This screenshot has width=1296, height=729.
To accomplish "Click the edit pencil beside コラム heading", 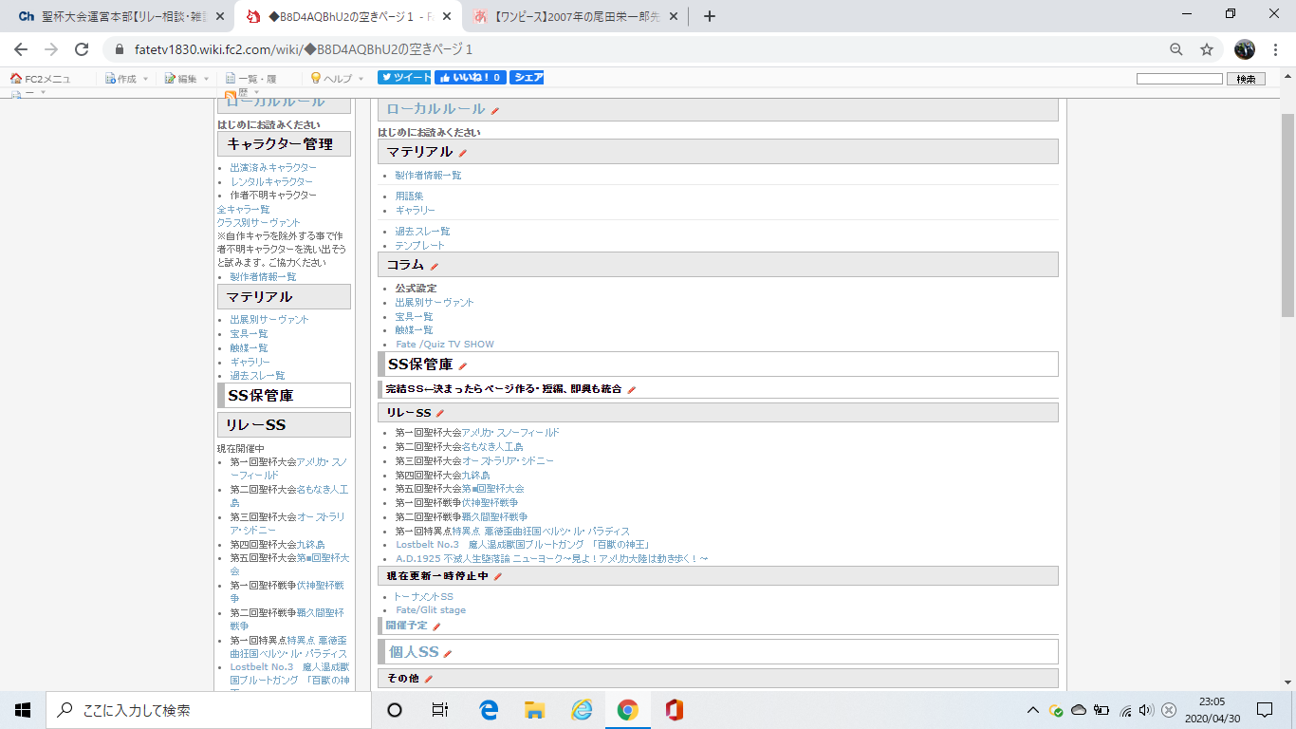I will pos(435,266).
